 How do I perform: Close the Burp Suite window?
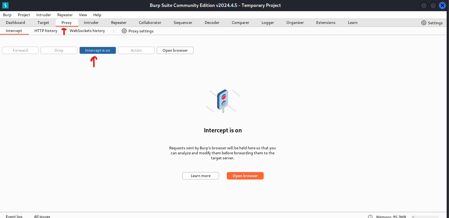pos(442,5)
